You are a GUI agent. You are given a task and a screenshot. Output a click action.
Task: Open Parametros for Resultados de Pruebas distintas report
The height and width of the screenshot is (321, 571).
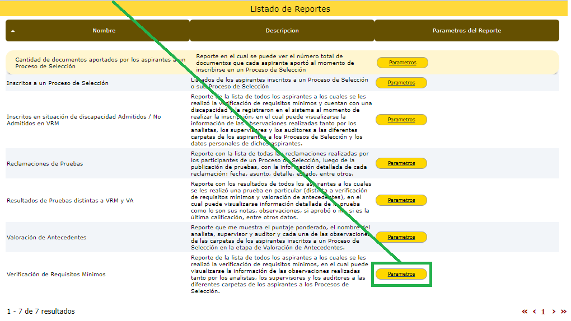pos(401,200)
